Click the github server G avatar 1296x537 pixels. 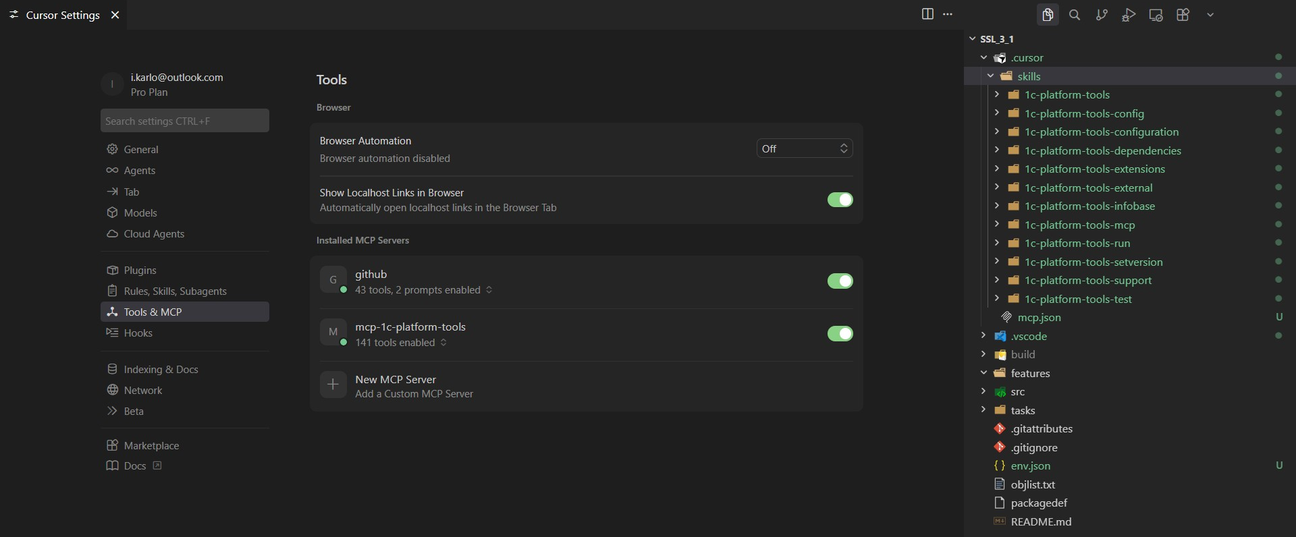(333, 279)
